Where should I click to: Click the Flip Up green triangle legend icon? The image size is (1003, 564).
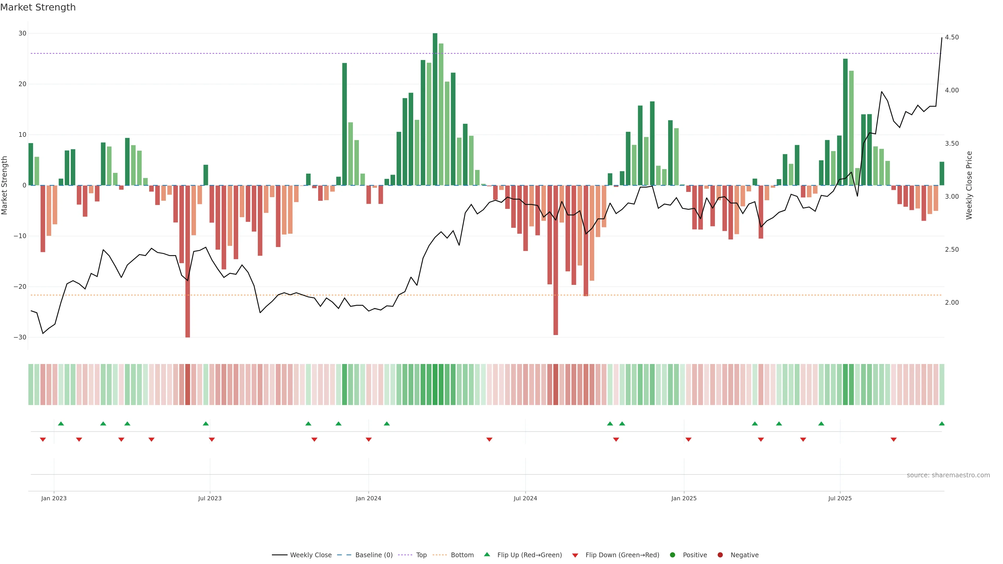(x=487, y=555)
